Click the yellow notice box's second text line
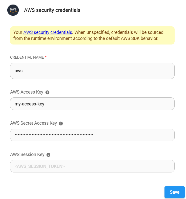The width and height of the screenshot is (186, 199). coord(84,38)
